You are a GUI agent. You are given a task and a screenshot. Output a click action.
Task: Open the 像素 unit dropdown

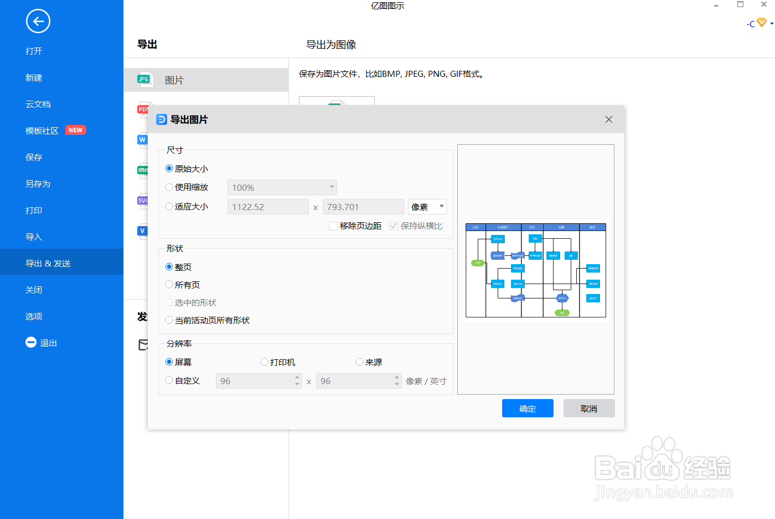pyautogui.click(x=427, y=207)
